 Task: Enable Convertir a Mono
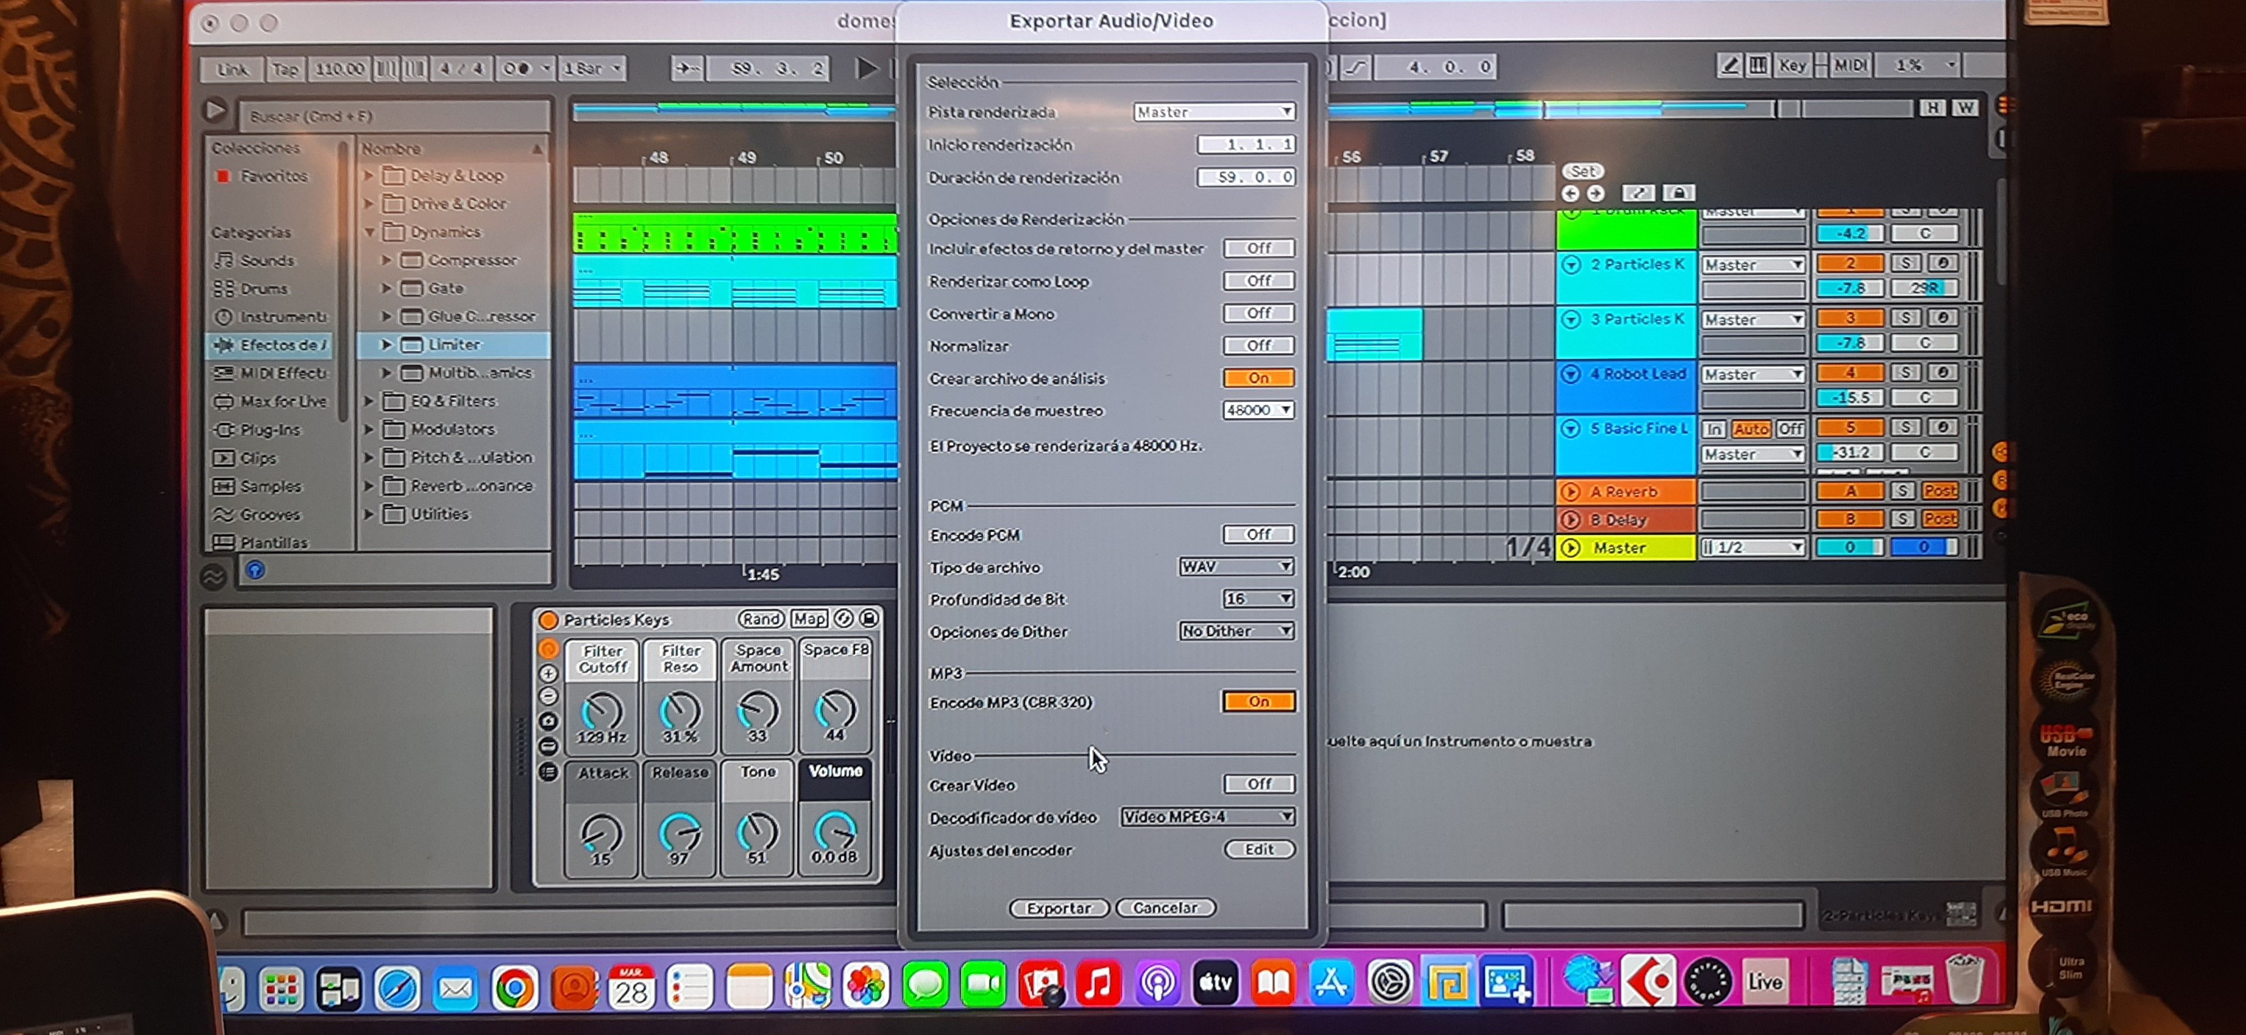point(1258,313)
